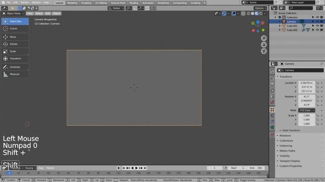Open the Tool properties tab icon

coord(272,71)
